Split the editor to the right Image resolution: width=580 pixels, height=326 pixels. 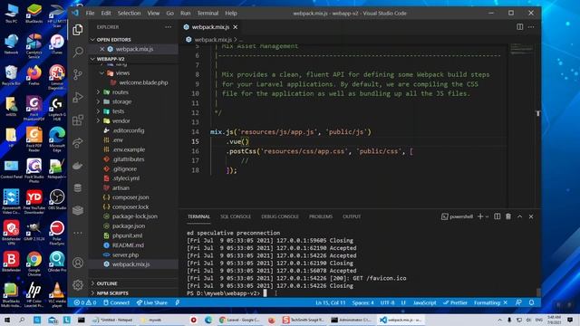pos(519,26)
